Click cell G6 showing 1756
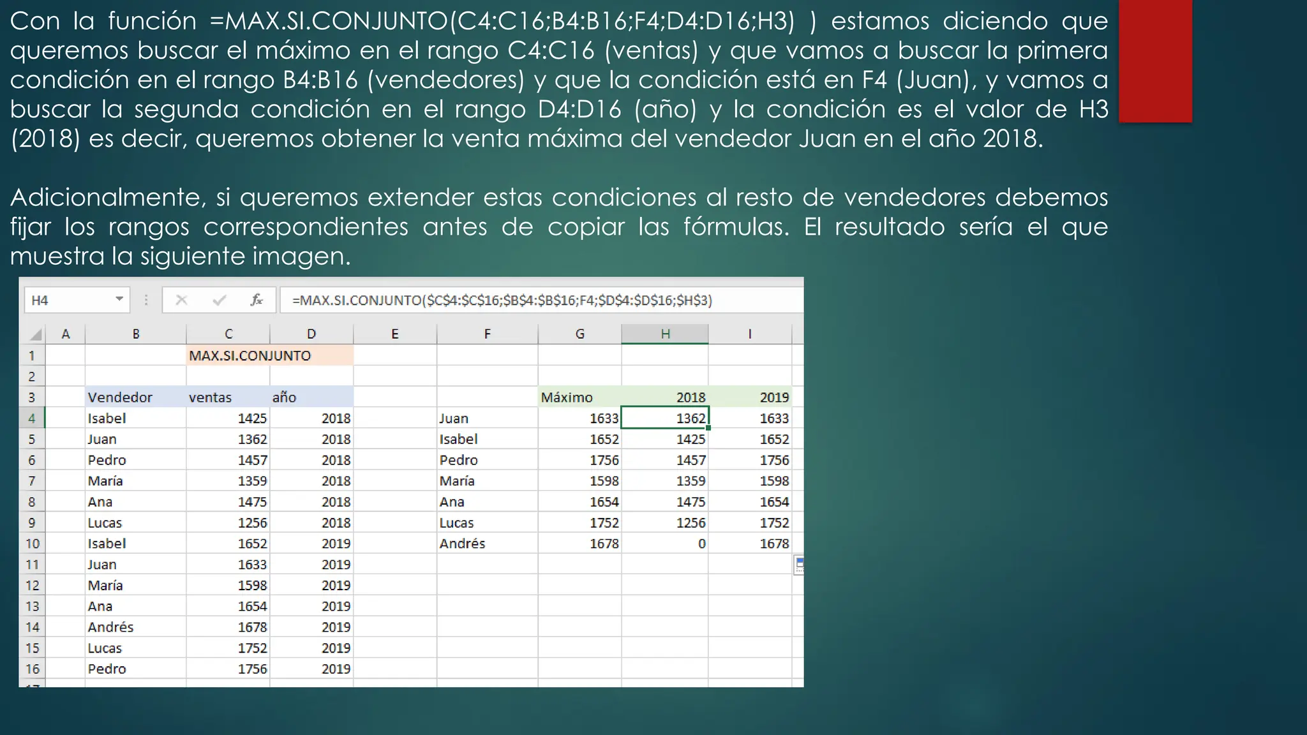 (580, 460)
